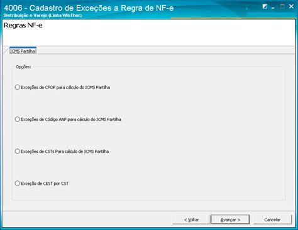Click the Cancelar button
Viewport: 298px width, 230px height.
272,219
